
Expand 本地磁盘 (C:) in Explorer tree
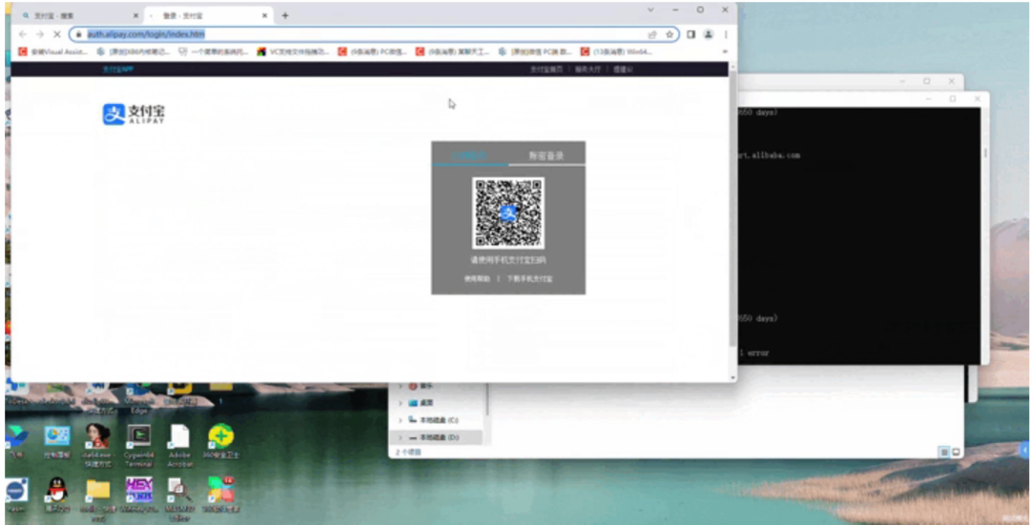coord(400,420)
